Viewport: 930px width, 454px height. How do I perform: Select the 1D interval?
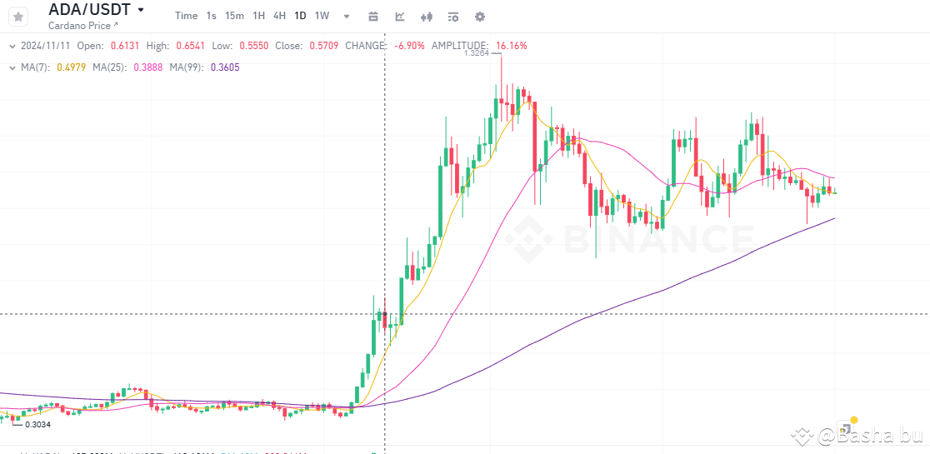coord(300,16)
